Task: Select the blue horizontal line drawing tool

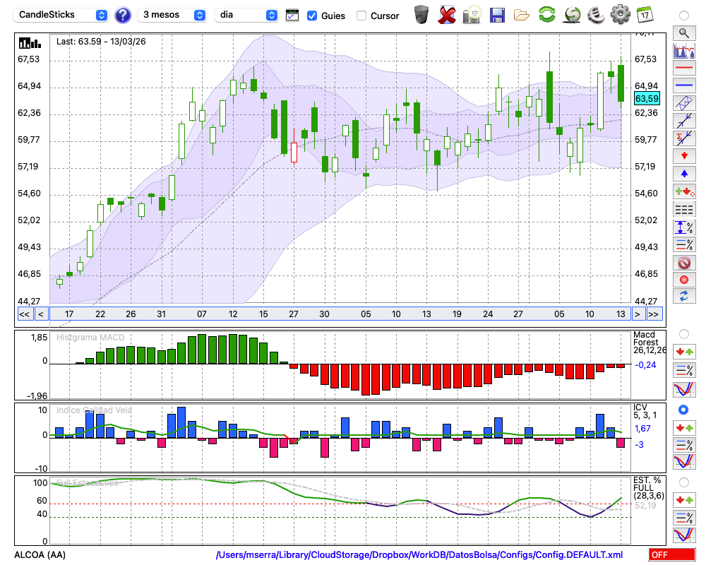Action: (683, 85)
